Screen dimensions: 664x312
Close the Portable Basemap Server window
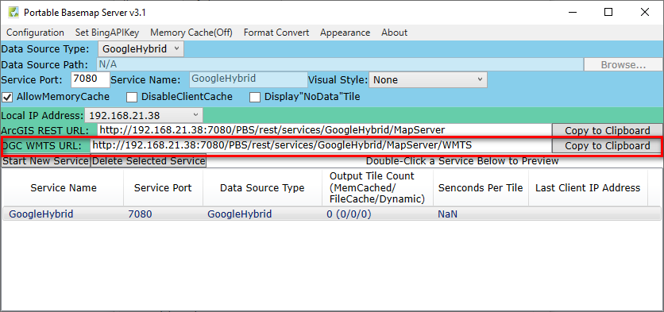point(644,12)
